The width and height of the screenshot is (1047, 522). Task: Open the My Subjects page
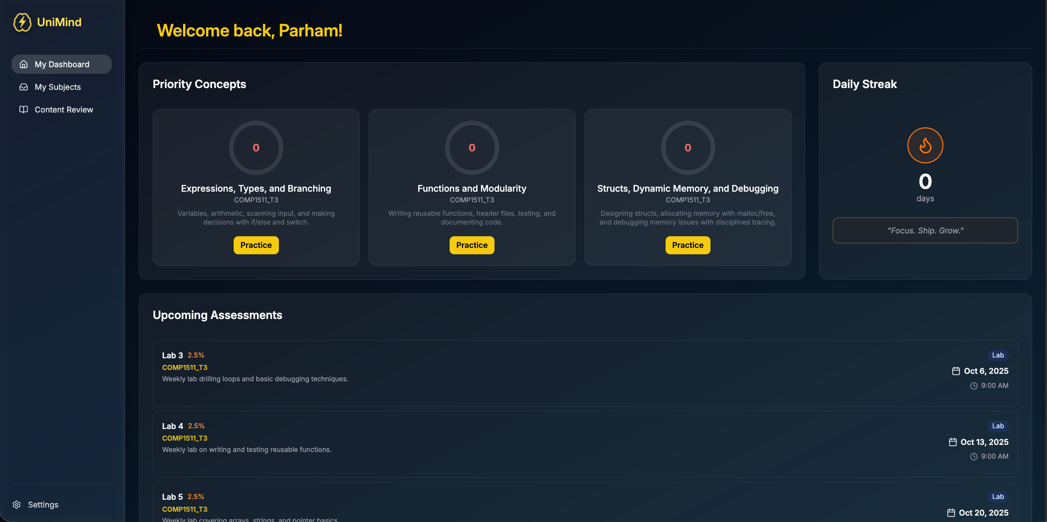pyautogui.click(x=58, y=87)
